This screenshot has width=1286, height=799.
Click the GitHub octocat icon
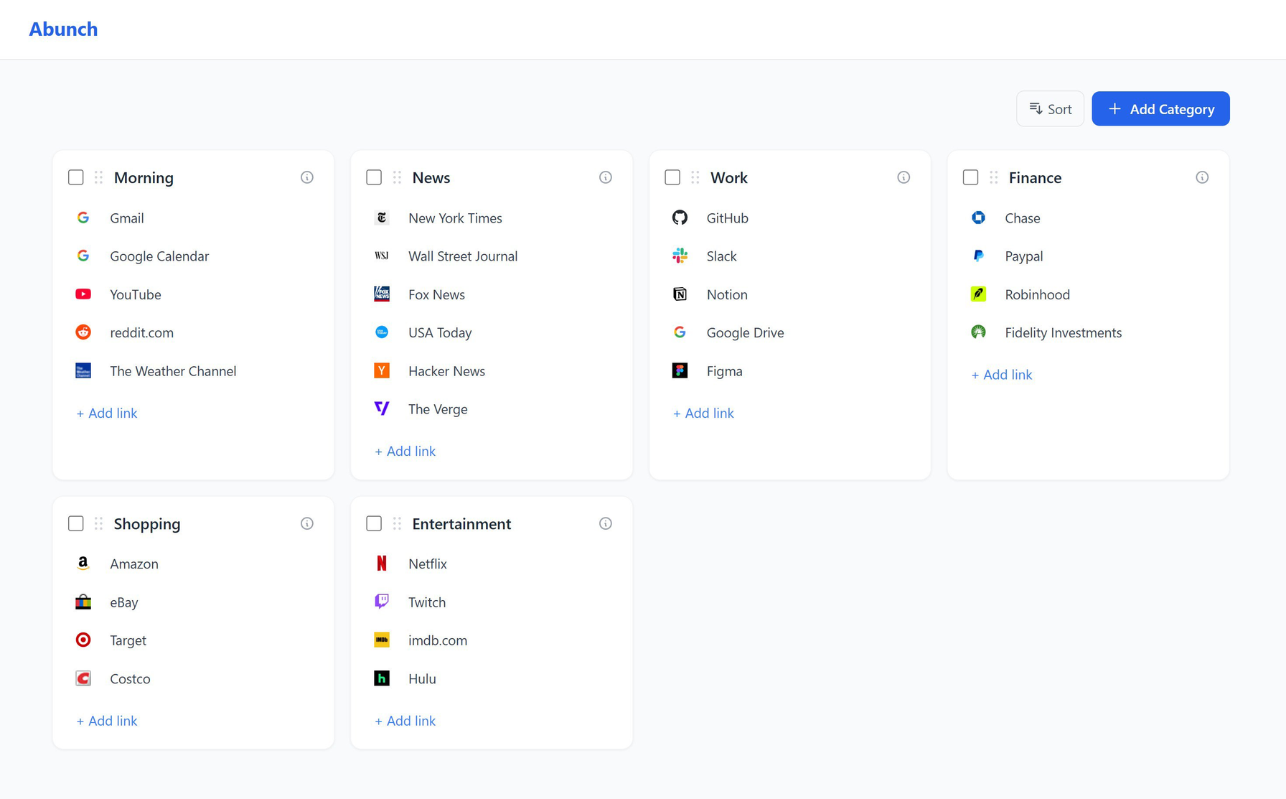[680, 218]
